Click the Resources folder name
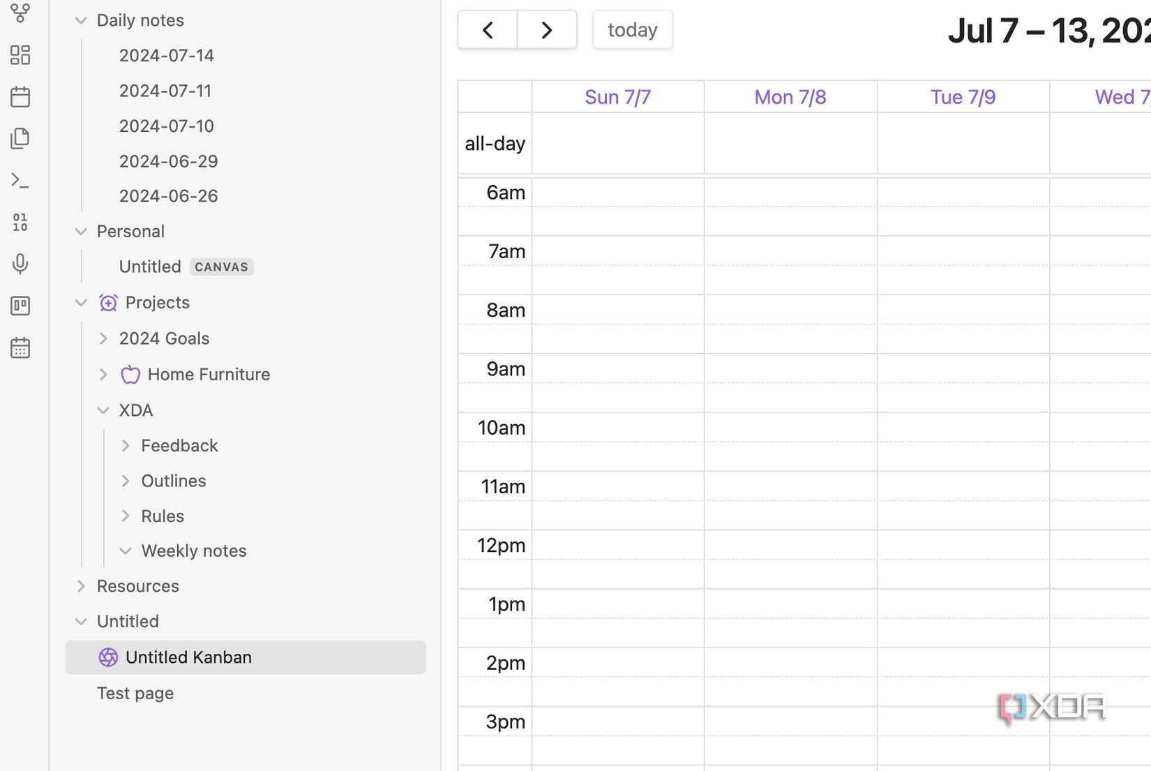This screenshot has width=1151, height=771. click(138, 586)
